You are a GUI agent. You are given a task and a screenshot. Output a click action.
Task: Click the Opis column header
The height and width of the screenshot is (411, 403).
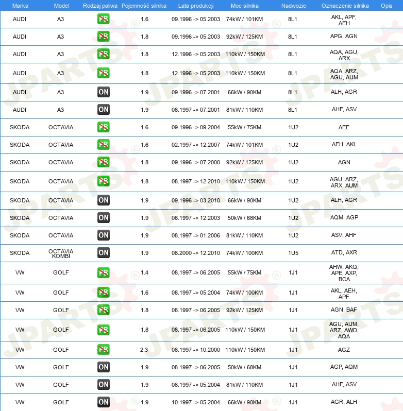[x=387, y=6]
